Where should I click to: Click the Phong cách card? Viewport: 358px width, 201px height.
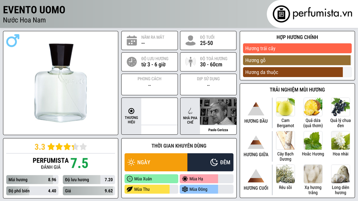[x=150, y=84]
